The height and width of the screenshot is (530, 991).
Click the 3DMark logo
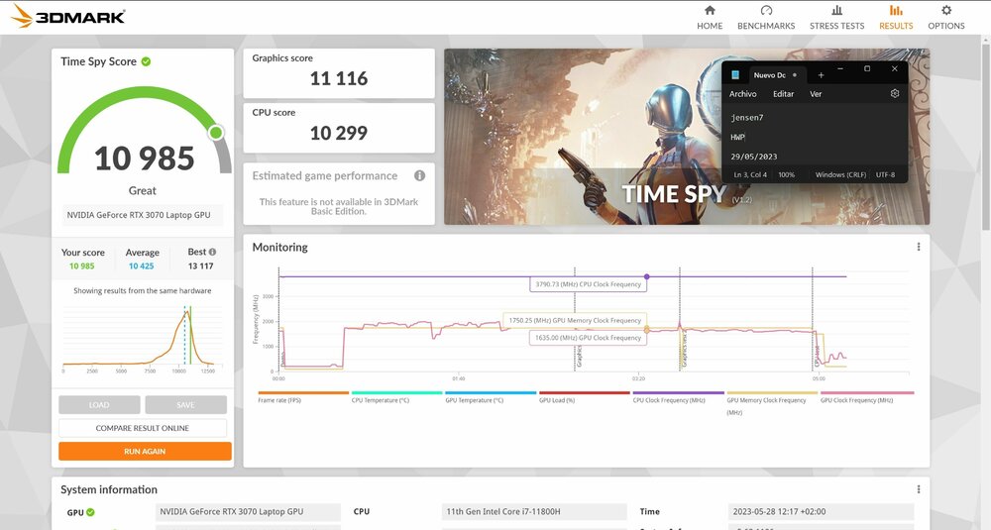pos(68,17)
